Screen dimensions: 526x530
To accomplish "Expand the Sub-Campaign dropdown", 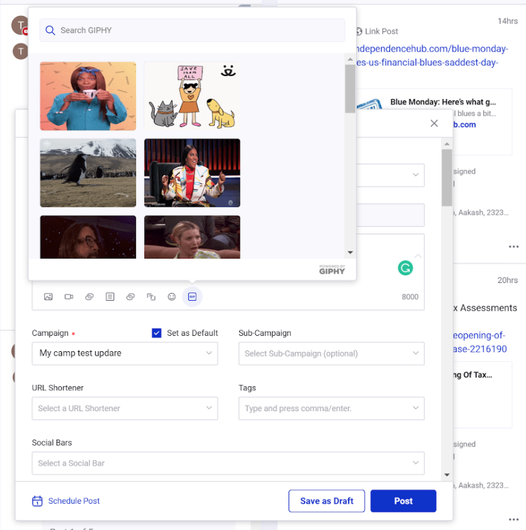I will click(331, 354).
